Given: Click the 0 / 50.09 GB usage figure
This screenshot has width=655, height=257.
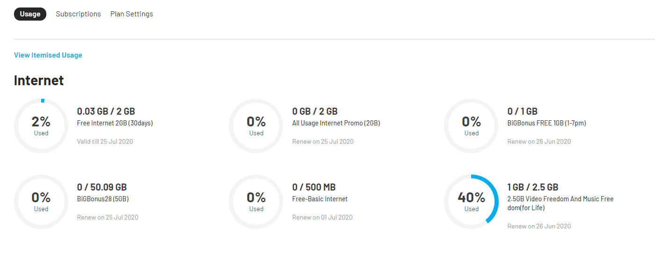Looking at the screenshot, I should point(102,187).
